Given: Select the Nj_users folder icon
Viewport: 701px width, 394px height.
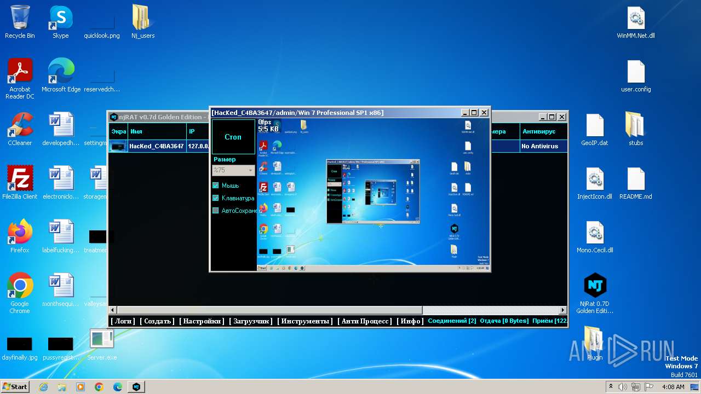Looking at the screenshot, I should 143,22.
